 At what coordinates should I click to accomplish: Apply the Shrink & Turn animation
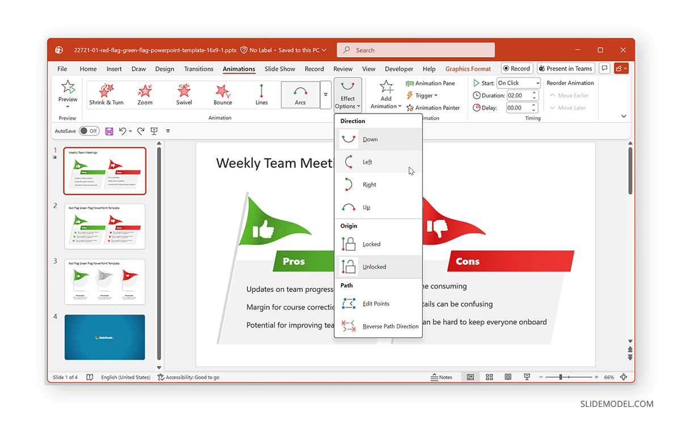pos(106,94)
